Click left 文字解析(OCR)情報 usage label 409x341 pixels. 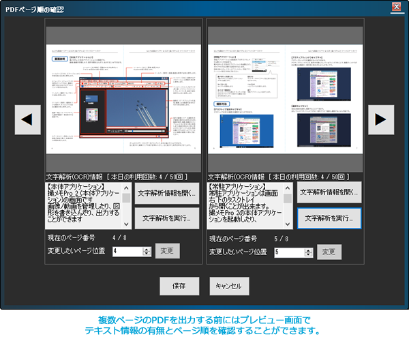(117, 177)
